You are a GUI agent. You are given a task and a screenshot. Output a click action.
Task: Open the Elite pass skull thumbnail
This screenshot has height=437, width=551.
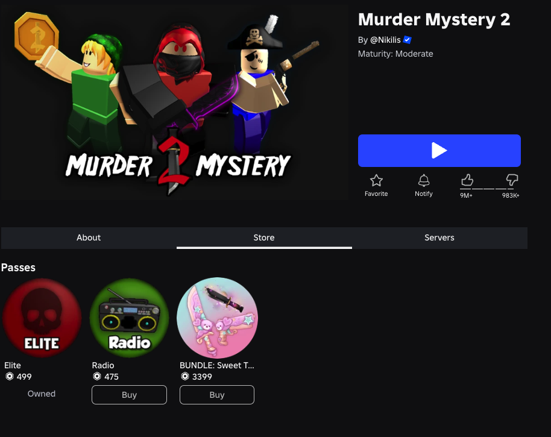click(42, 318)
